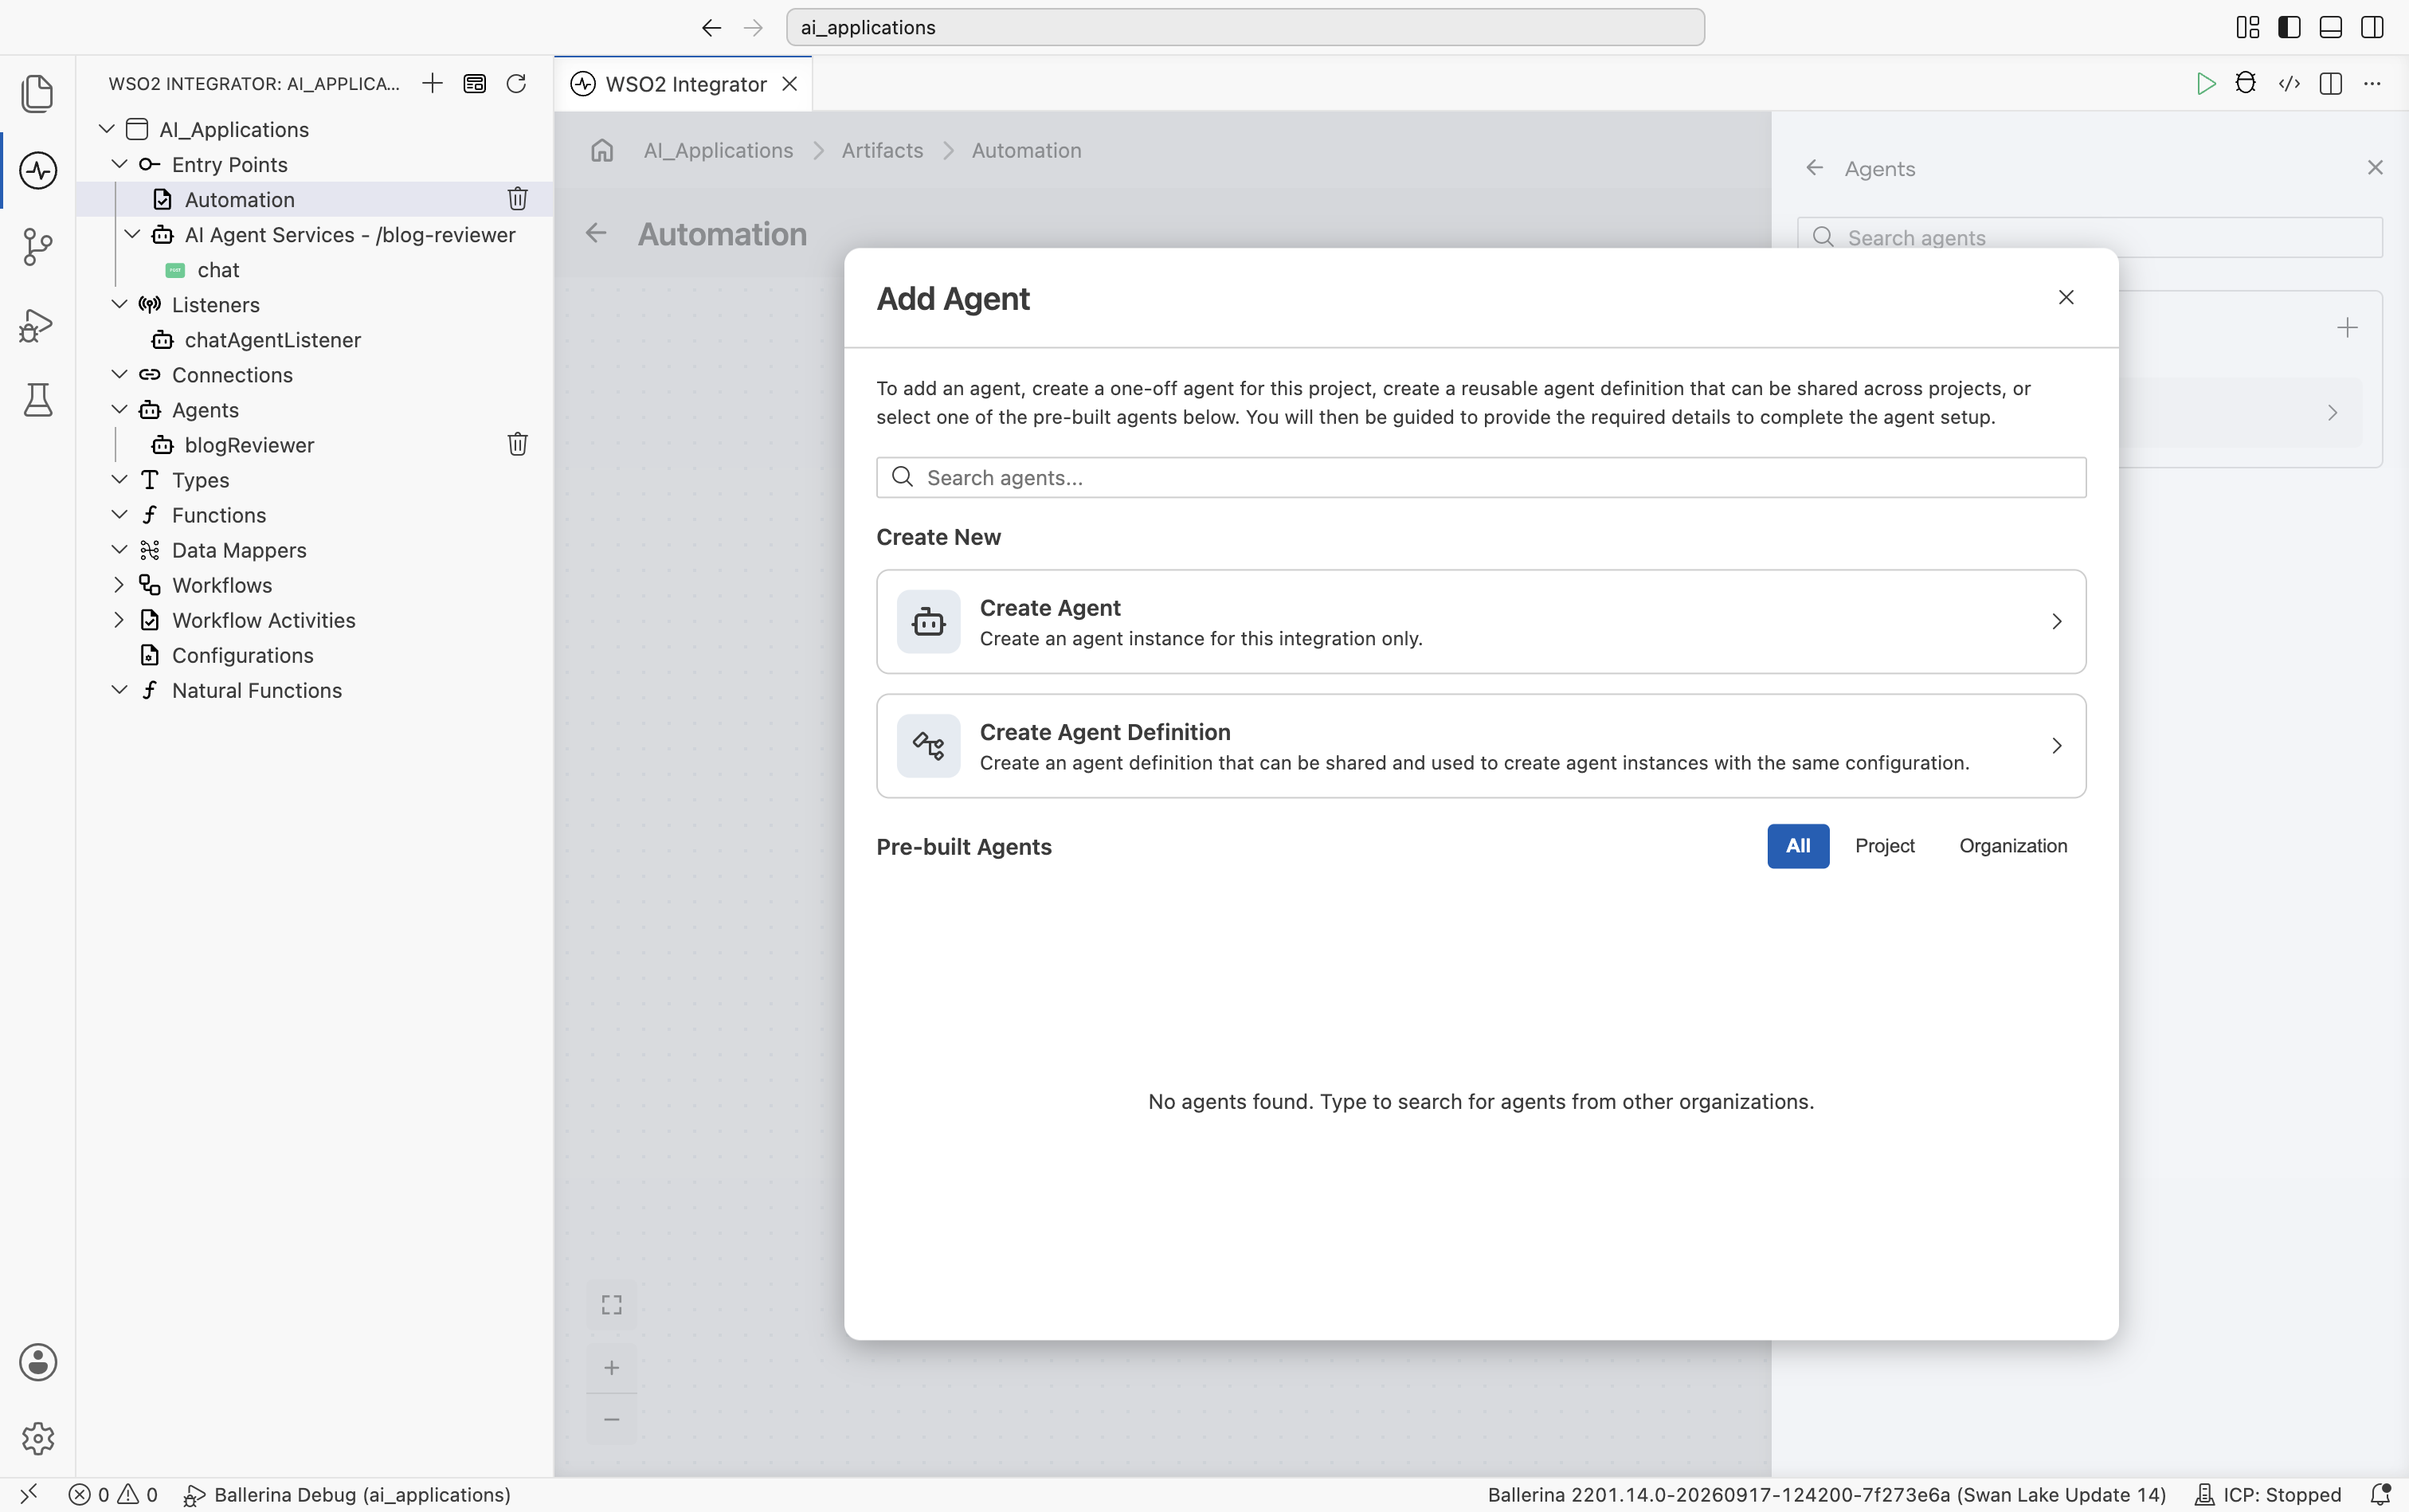This screenshot has height=1512, width=2409.
Task: Choose the Create Agent Definition card
Action: coord(1481,746)
